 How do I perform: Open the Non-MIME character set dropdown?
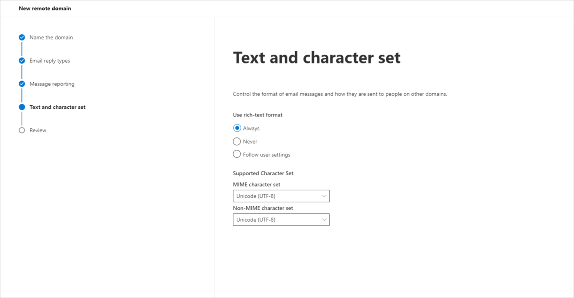click(281, 220)
